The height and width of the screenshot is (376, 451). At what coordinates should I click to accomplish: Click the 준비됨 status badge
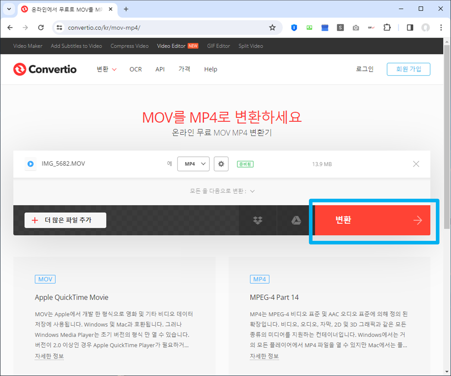click(245, 164)
